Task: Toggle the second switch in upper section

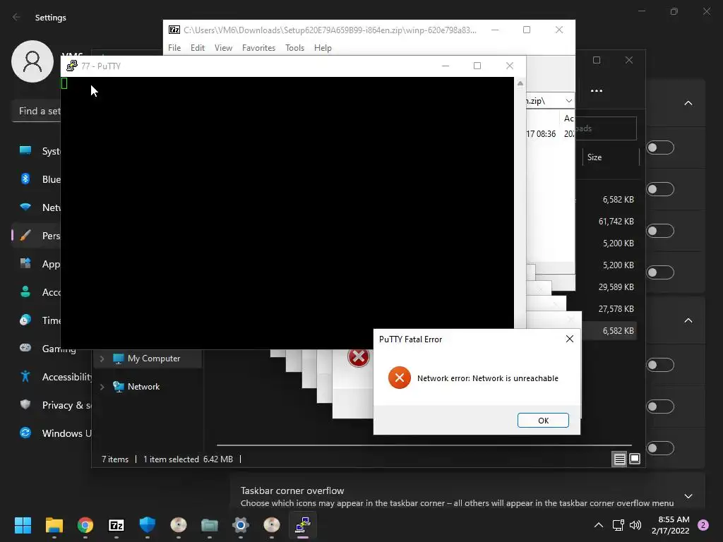Action: click(x=660, y=189)
